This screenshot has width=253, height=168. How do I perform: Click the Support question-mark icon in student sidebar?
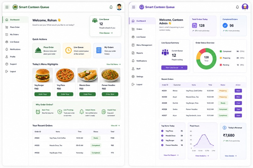[x=7, y=64]
